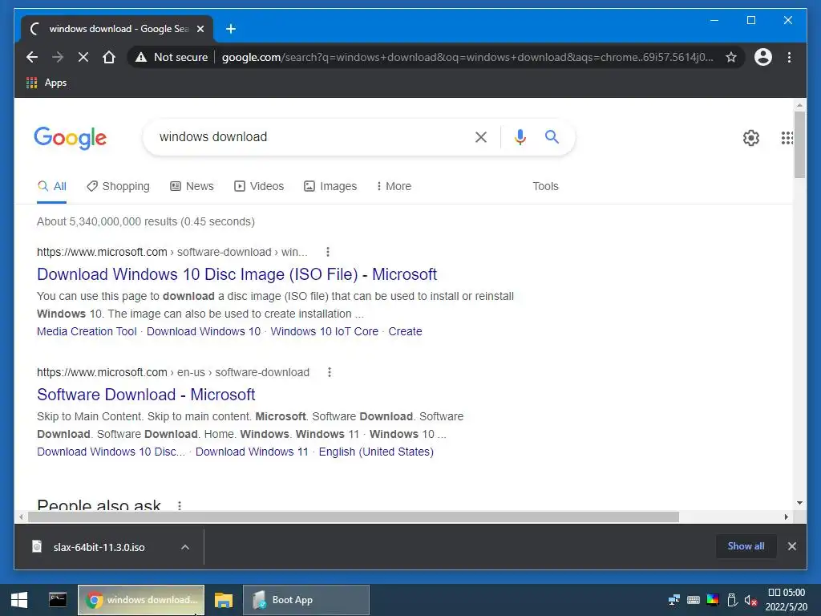
Task: Click the vertical scrollbar thumb
Action: pyautogui.click(x=799, y=144)
